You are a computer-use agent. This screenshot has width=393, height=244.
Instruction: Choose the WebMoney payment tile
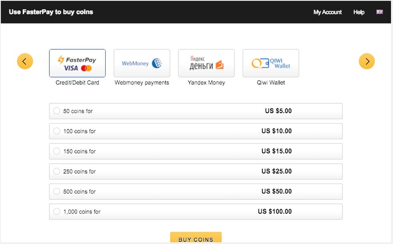pos(142,63)
